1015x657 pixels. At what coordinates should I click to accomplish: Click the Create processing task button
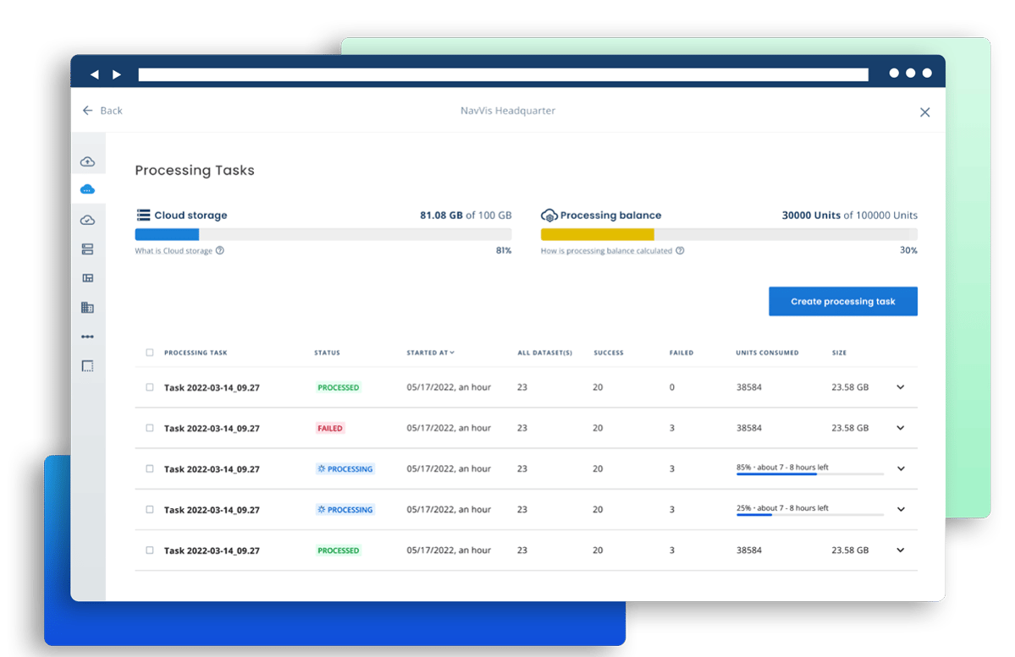click(842, 301)
